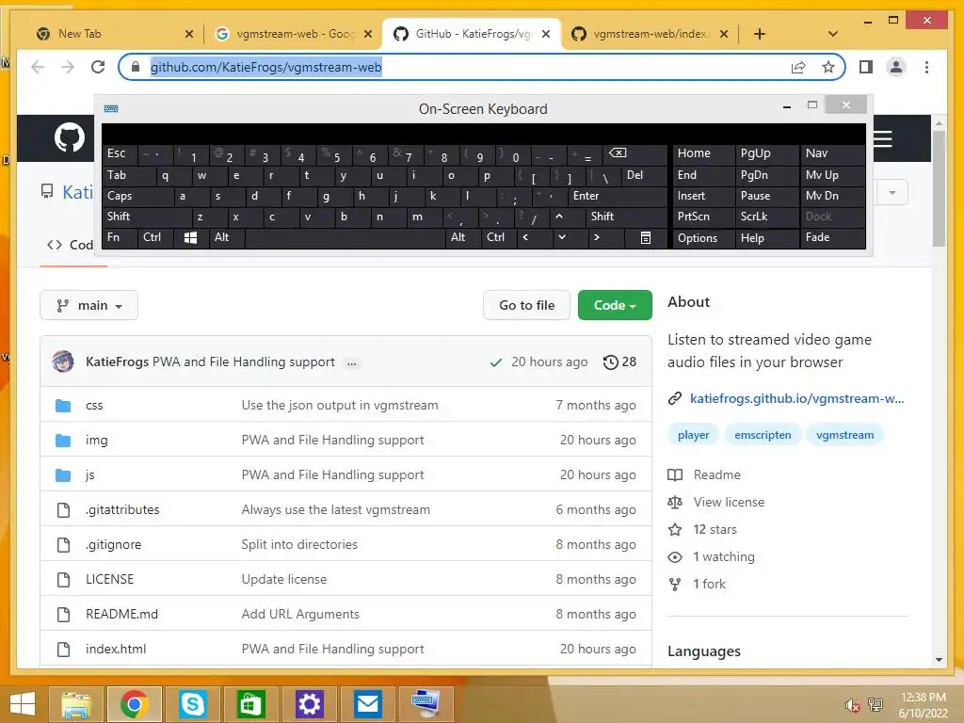Viewport: 964px width, 723px height.
Task: Open the tab search chevron in Chrome
Action: pos(832,34)
